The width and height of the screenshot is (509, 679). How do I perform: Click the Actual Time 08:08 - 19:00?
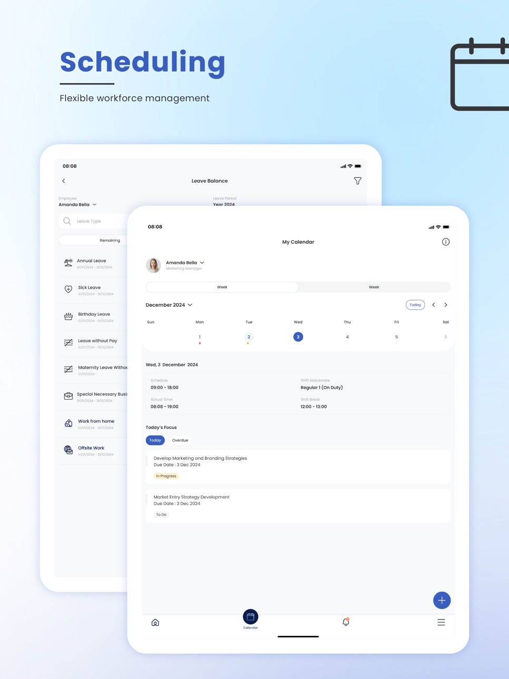click(x=164, y=407)
